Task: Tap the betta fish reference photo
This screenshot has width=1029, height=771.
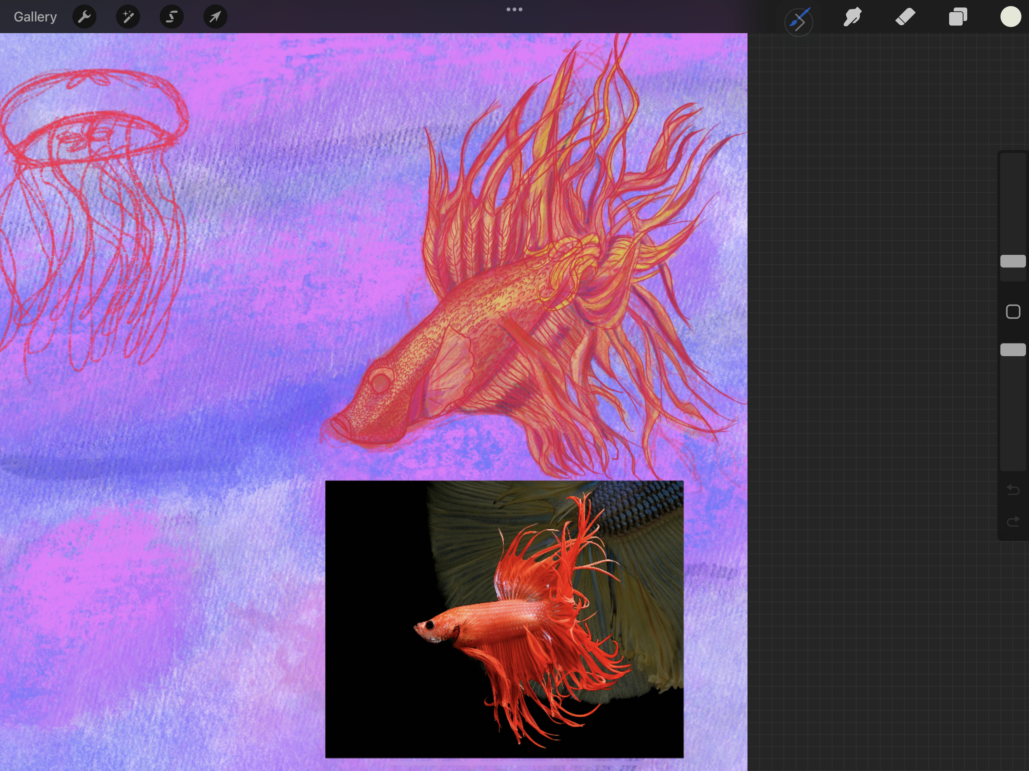Action: click(x=504, y=619)
